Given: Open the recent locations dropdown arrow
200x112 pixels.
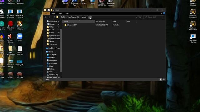Looking at the screenshot, I should (x=52, y=17).
